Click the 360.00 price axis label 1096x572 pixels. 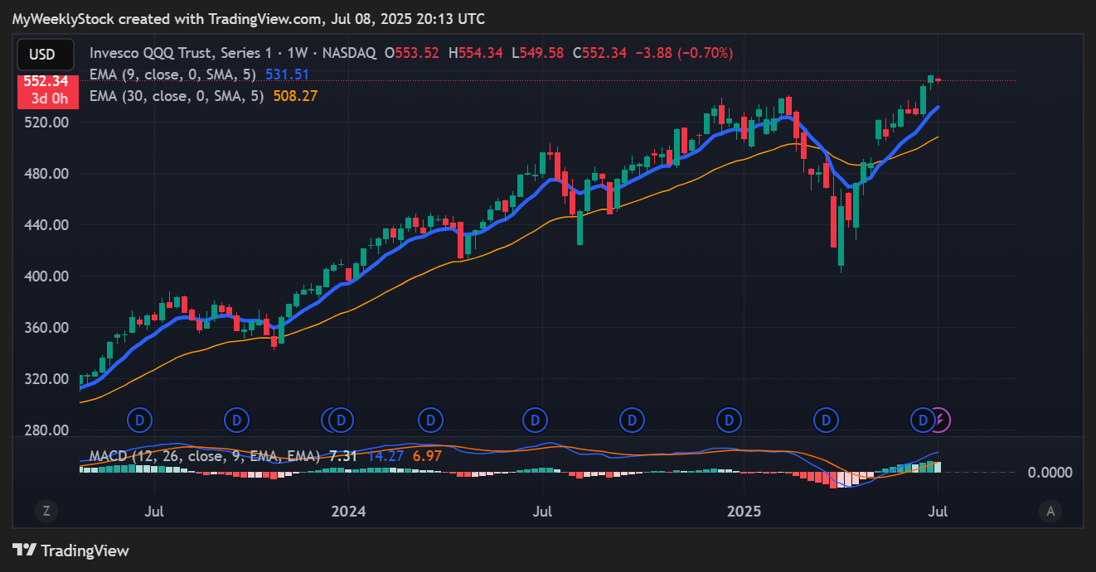pos(48,327)
